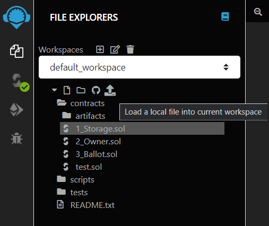The image size is (269, 226).
Task: Create a new workspace with plus icon
Action: 100,49
